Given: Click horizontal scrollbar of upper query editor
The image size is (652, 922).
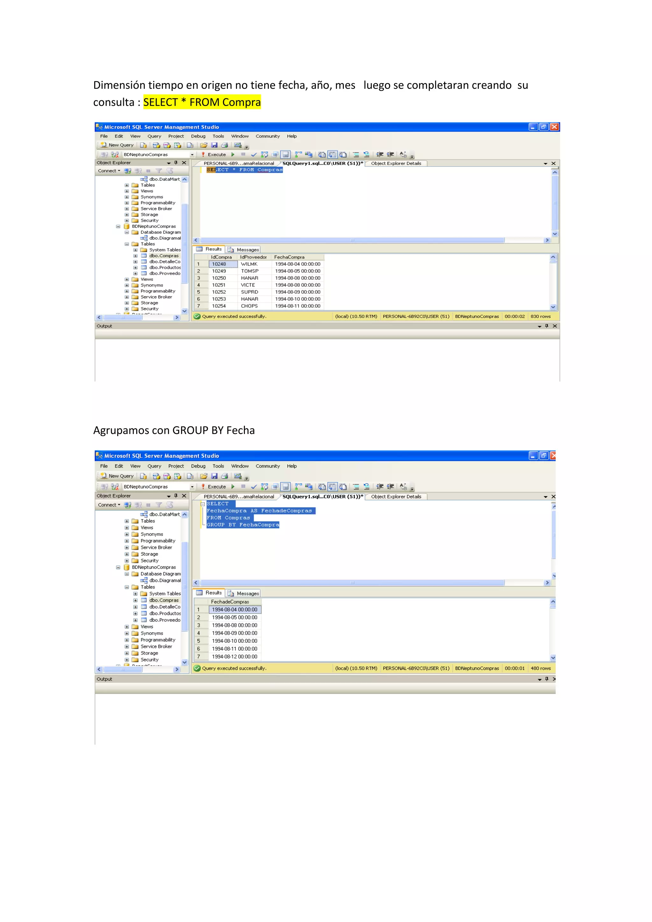Looking at the screenshot, I should [352, 240].
